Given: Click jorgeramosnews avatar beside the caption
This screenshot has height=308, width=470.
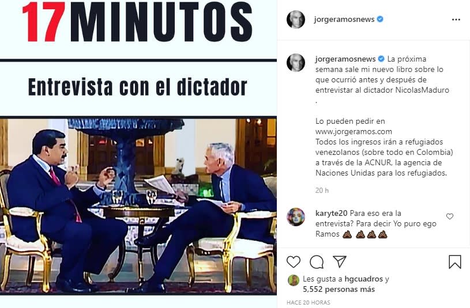Looking at the screenshot, I should coord(296,63).
